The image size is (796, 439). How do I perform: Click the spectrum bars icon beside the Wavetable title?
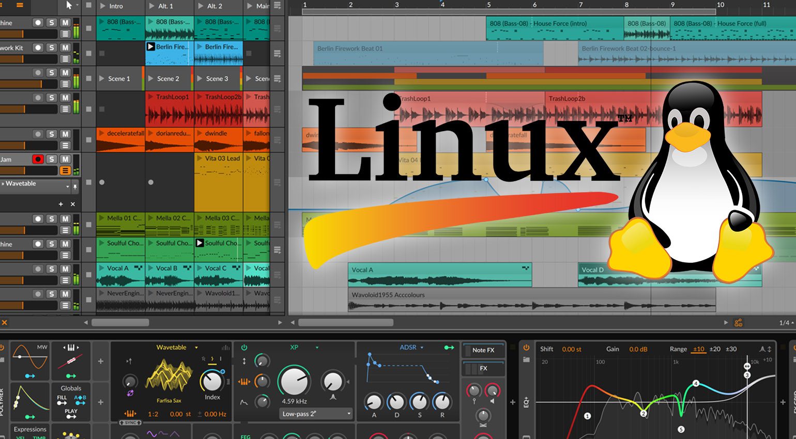[x=225, y=348]
